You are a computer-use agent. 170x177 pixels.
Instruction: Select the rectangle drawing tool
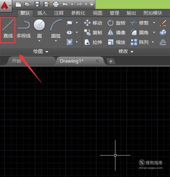point(70,23)
